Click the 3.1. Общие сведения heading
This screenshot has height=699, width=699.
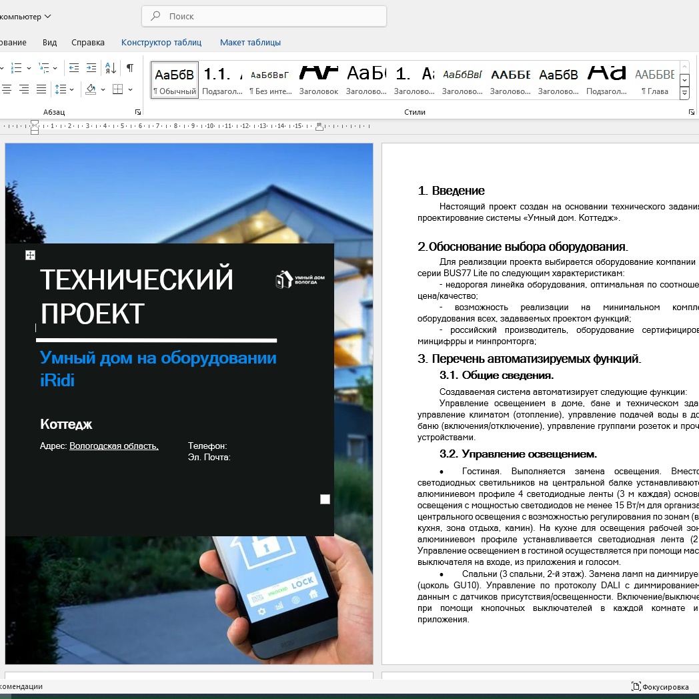(x=497, y=376)
